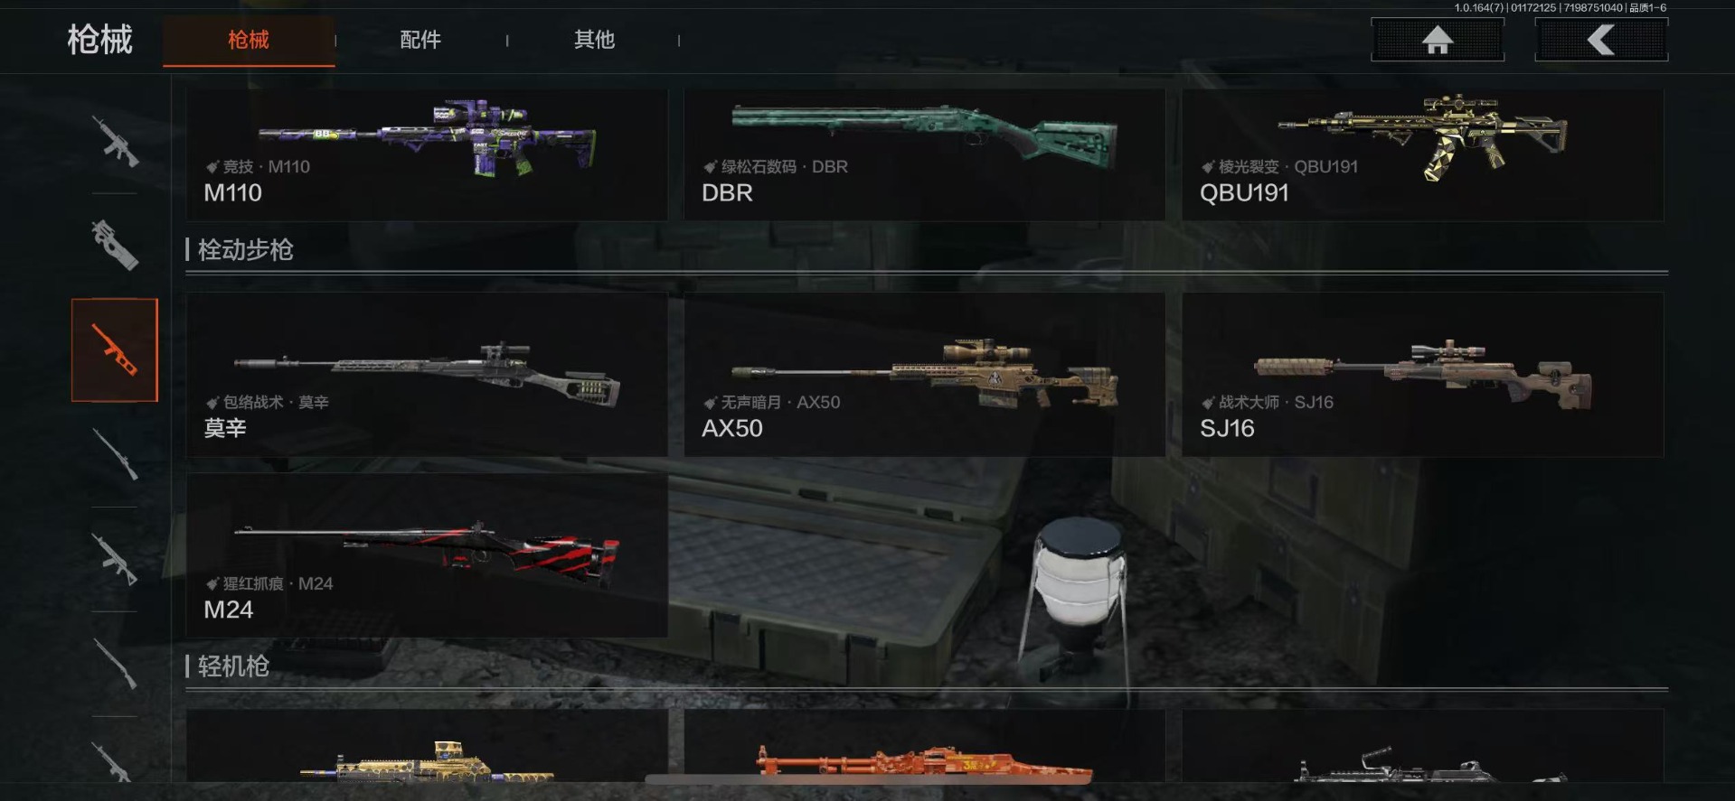Select the AX50 sniper card
Screen dimensions: 1735x801
pyautogui.click(x=924, y=374)
